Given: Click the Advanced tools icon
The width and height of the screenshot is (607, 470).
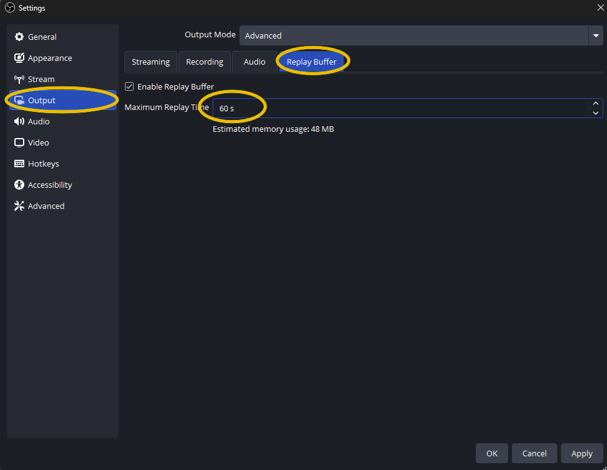Looking at the screenshot, I should tap(19, 206).
